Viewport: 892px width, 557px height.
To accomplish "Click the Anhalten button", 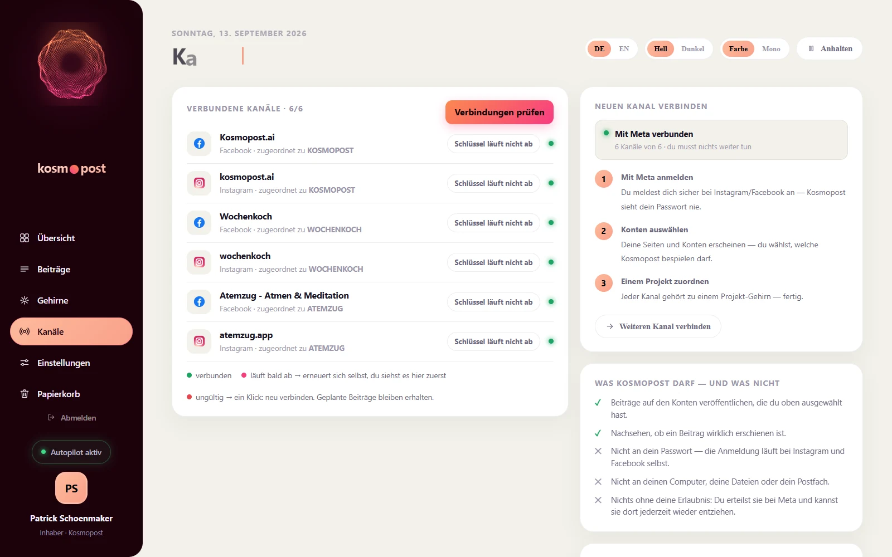I will [830, 48].
